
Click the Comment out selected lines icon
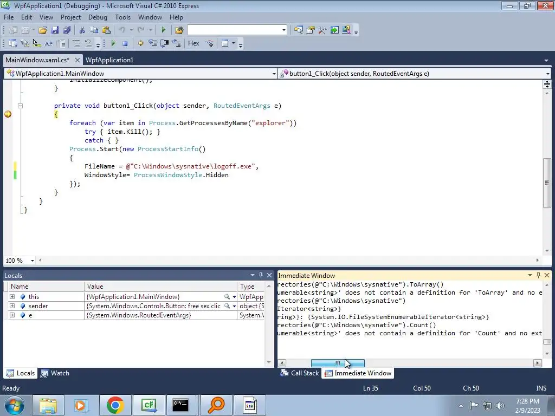pos(76,43)
